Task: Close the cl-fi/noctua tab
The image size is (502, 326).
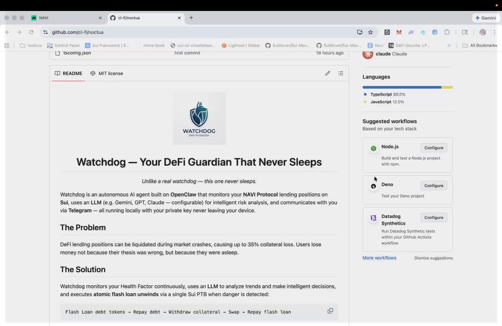Action: [x=179, y=18]
